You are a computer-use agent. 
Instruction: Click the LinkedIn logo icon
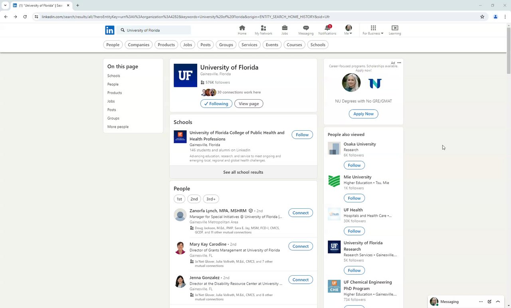pyautogui.click(x=110, y=30)
